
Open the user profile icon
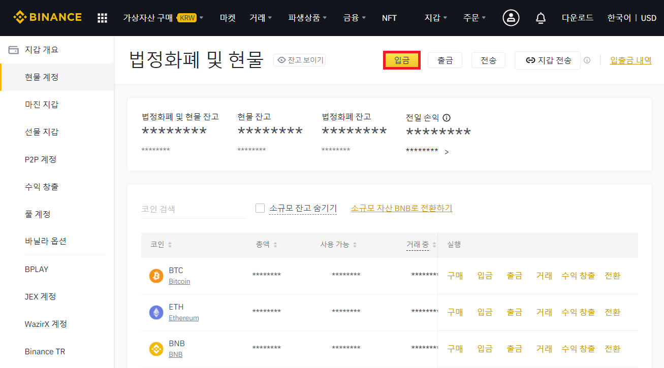(x=511, y=18)
